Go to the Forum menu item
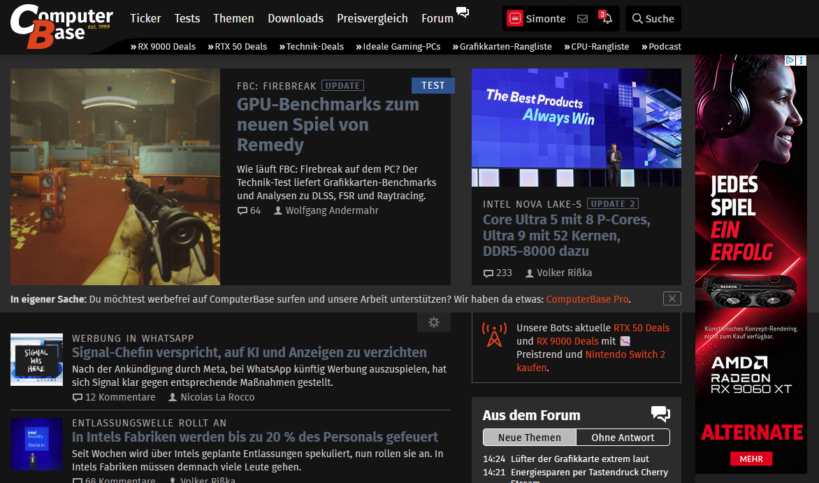The width and height of the screenshot is (819, 483). point(437,18)
